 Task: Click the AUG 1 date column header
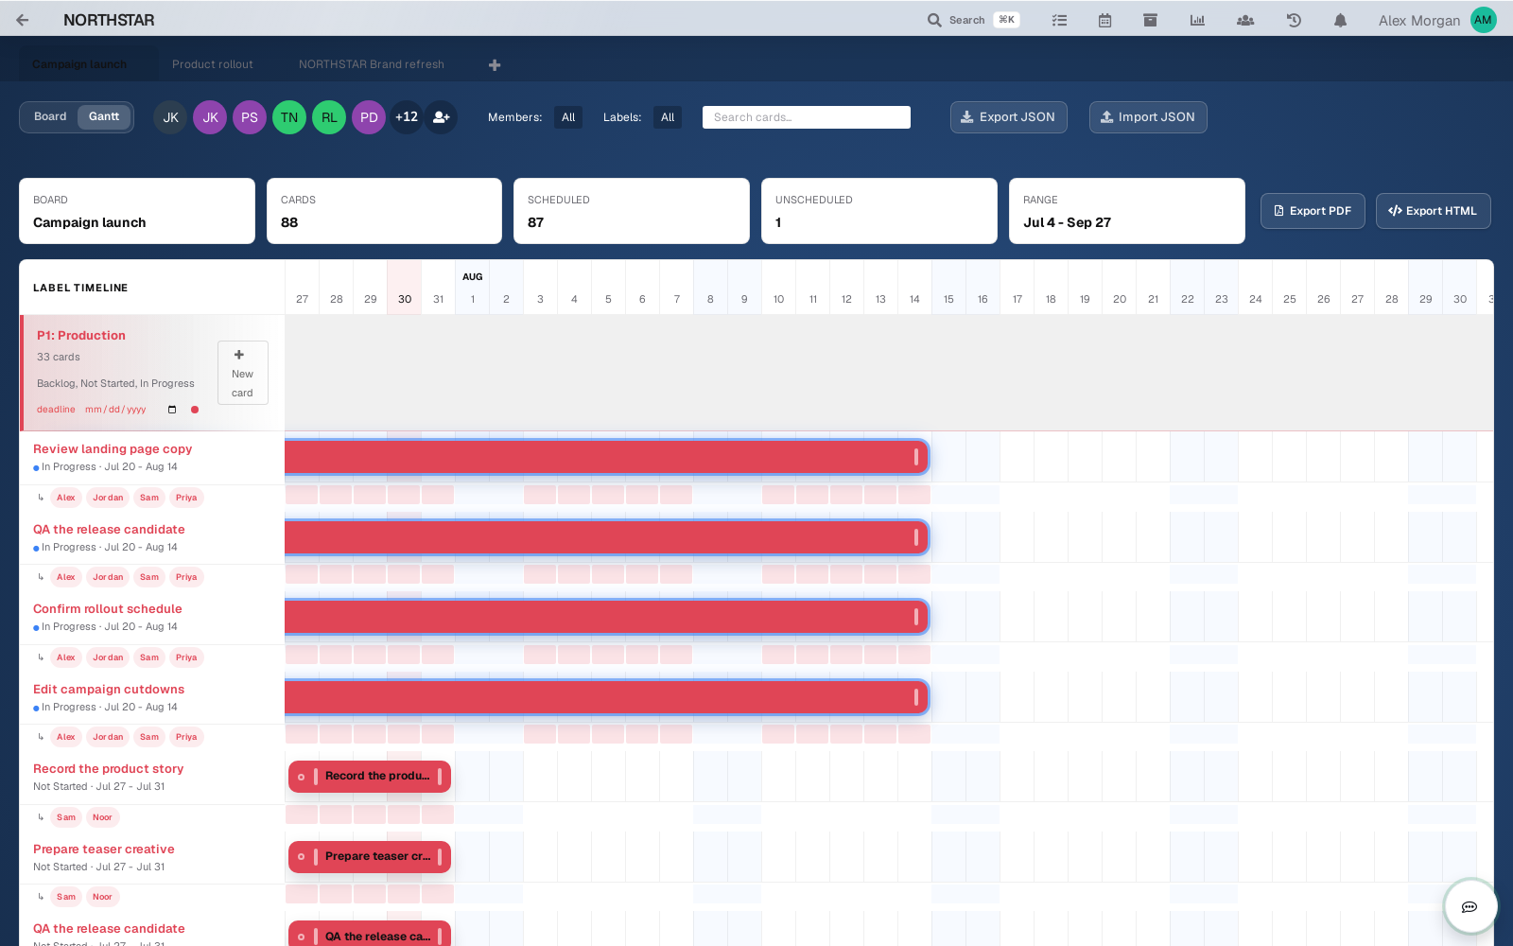click(x=473, y=288)
